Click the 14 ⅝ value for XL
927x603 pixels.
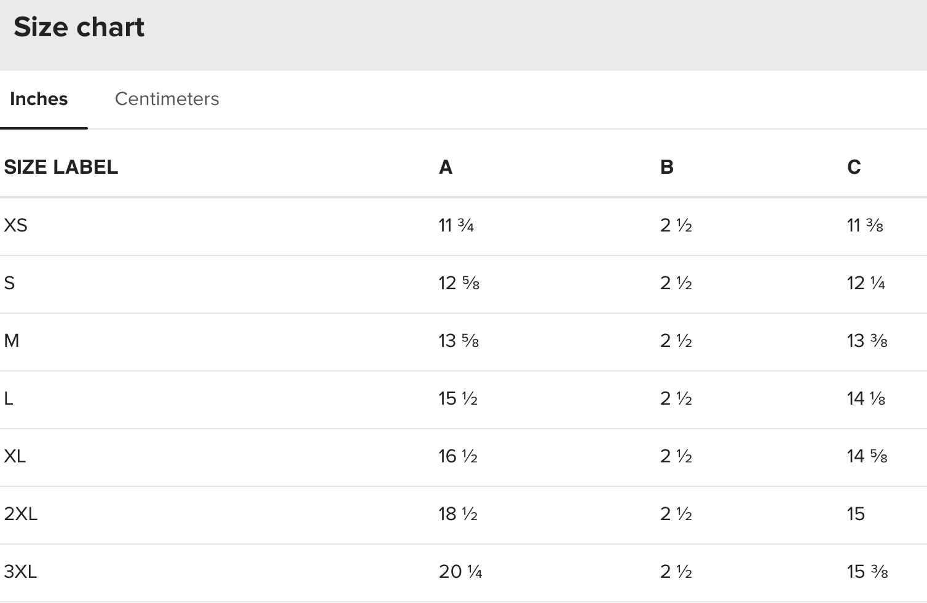(x=867, y=456)
